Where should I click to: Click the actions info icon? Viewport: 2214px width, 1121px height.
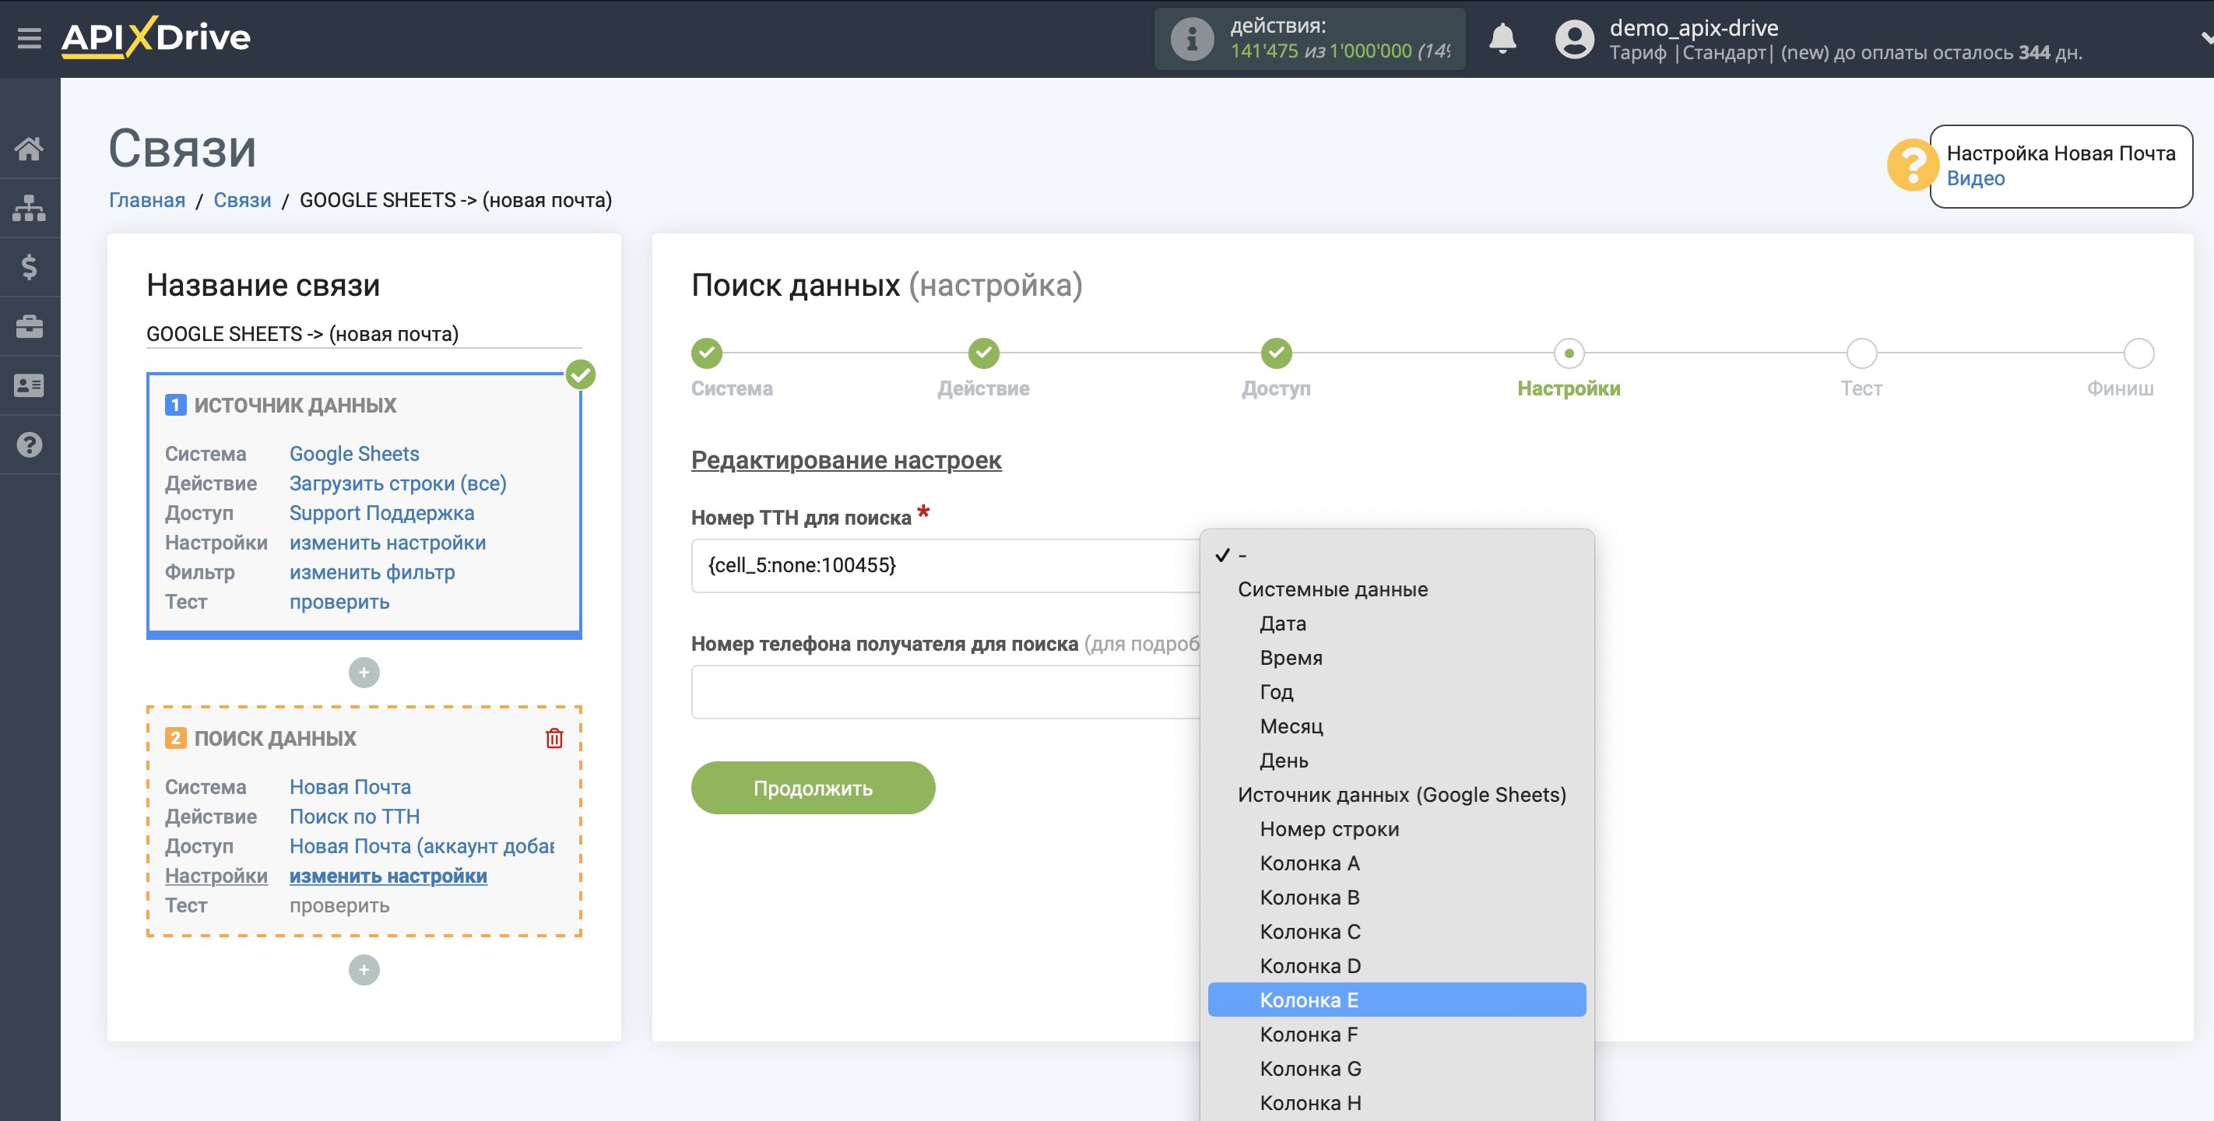pyautogui.click(x=1192, y=39)
